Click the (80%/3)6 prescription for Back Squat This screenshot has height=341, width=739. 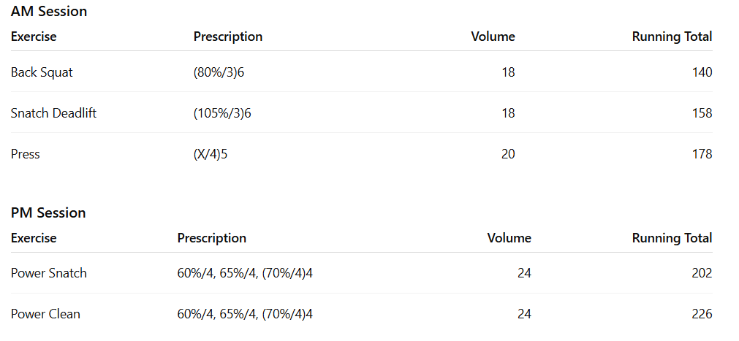pos(219,72)
